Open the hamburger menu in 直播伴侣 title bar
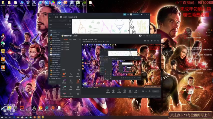This screenshot has height=119, width=213. (x=152, y=36)
